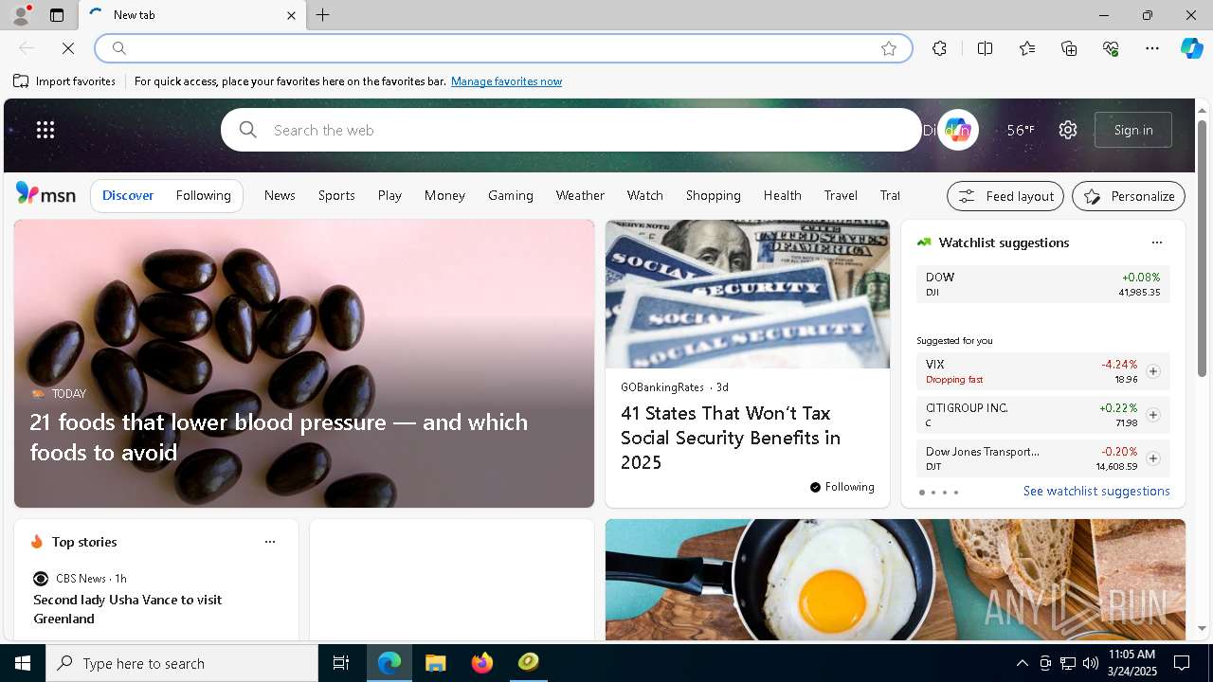Open the Health category

[783, 195]
